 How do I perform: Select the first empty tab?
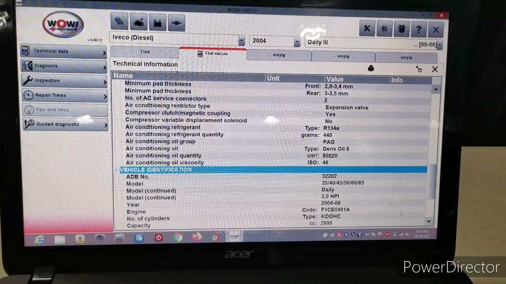(279, 55)
